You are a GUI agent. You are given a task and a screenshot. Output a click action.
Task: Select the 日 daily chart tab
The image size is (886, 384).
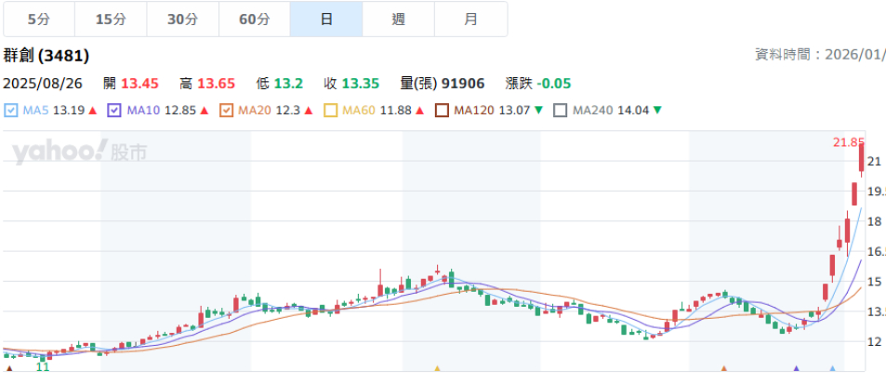point(326,20)
